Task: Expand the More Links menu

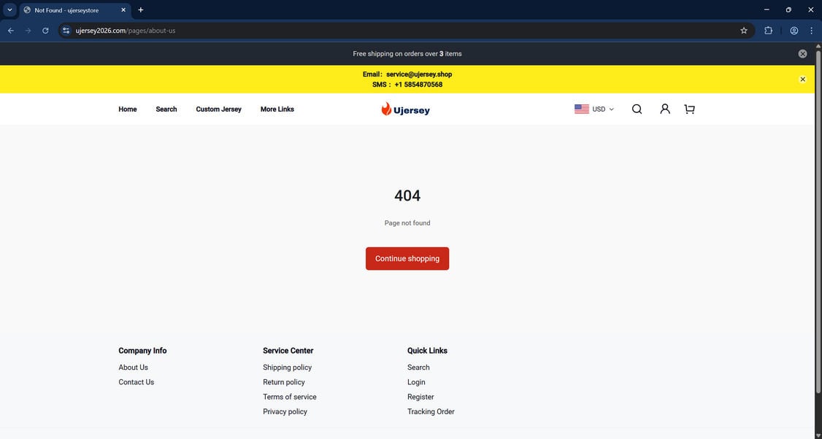Action: (x=277, y=109)
